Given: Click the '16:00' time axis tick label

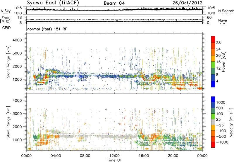Looking at the screenshot, I should pyautogui.click(x=144, y=156).
